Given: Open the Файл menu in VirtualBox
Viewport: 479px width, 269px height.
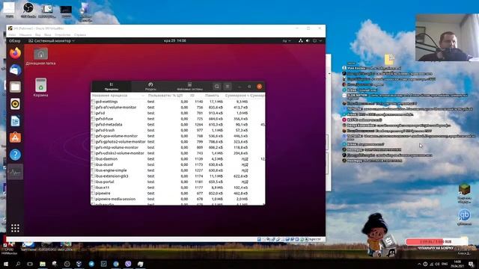Looking at the screenshot, I should point(12,35).
